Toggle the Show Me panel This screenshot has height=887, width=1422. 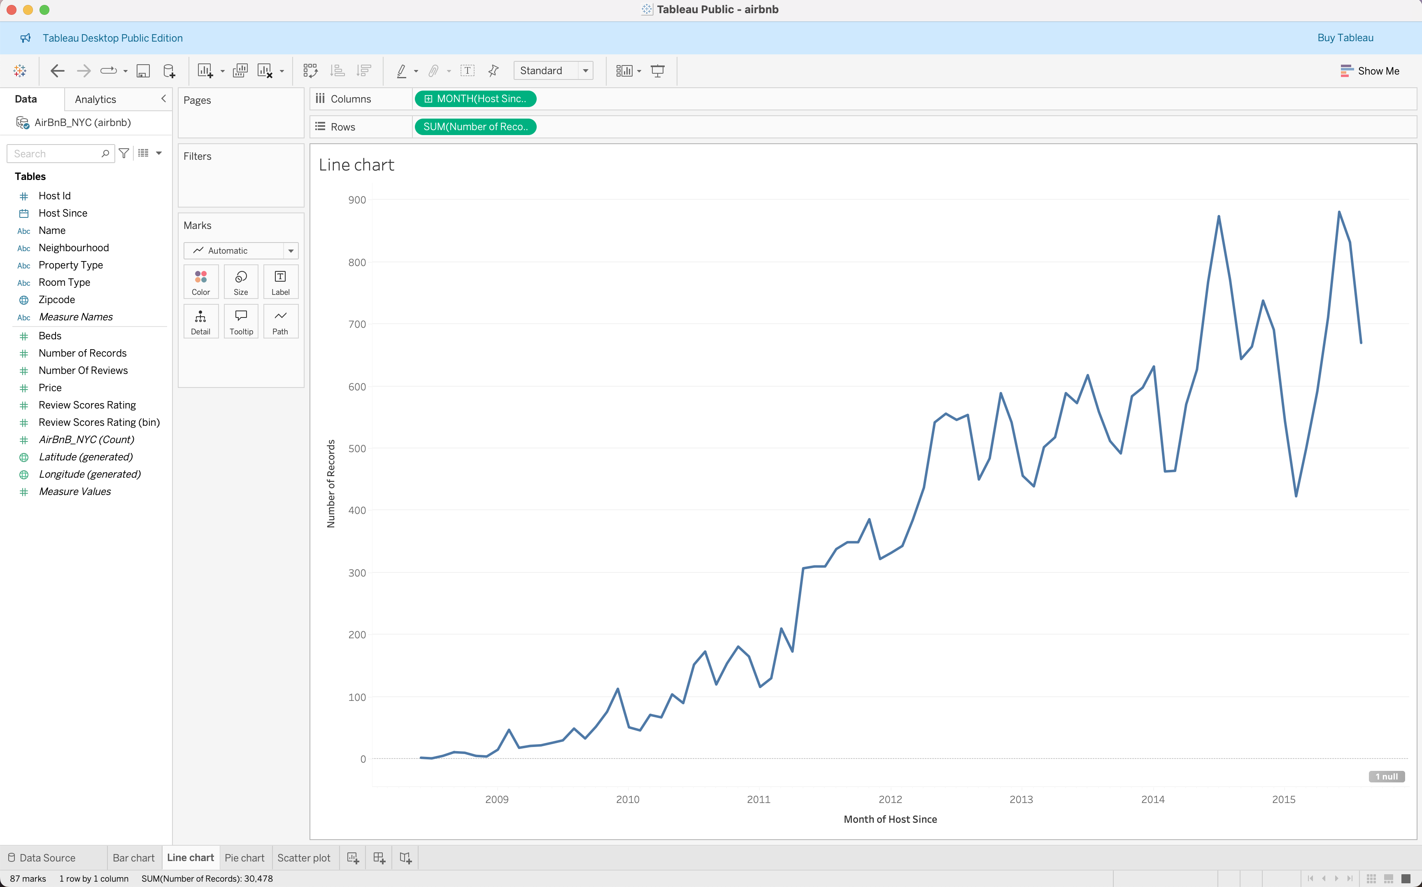pos(1369,71)
